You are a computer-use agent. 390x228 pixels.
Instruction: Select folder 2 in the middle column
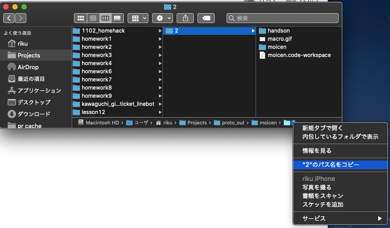[x=209, y=31]
